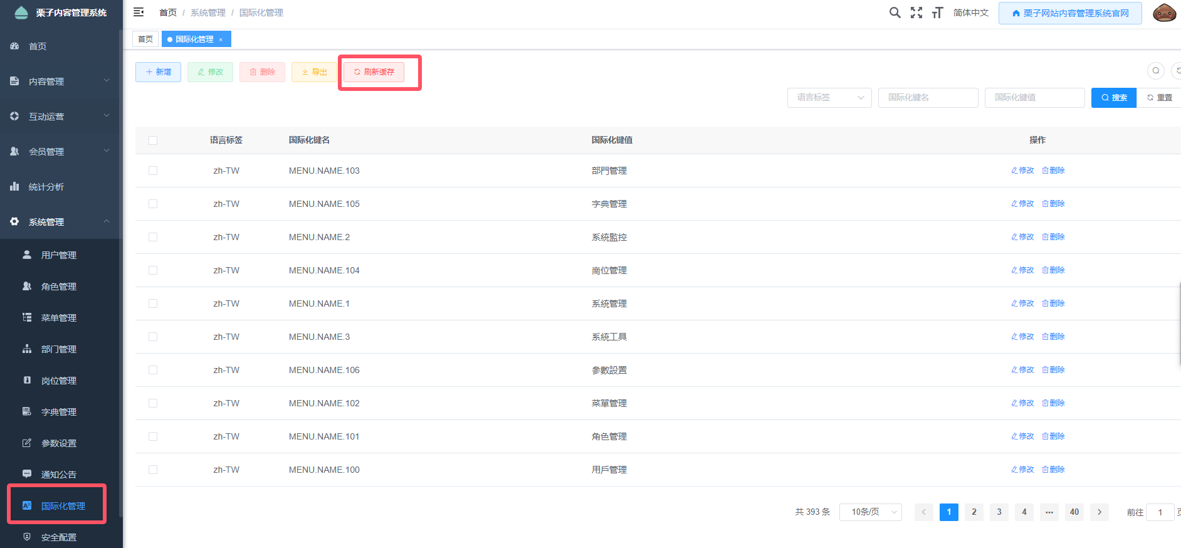Switch to the 首页 tab
1181x548 pixels.
145,40
